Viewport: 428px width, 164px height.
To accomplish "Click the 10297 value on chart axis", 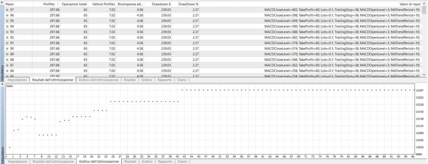I will click(420, 90).
